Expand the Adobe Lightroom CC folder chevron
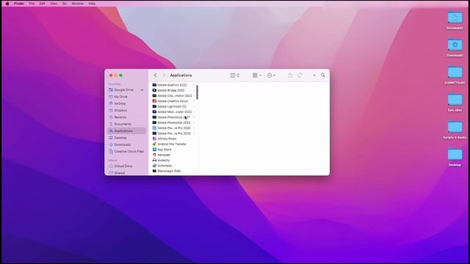Viewport: 470px width, 264px height. (194, 106)
